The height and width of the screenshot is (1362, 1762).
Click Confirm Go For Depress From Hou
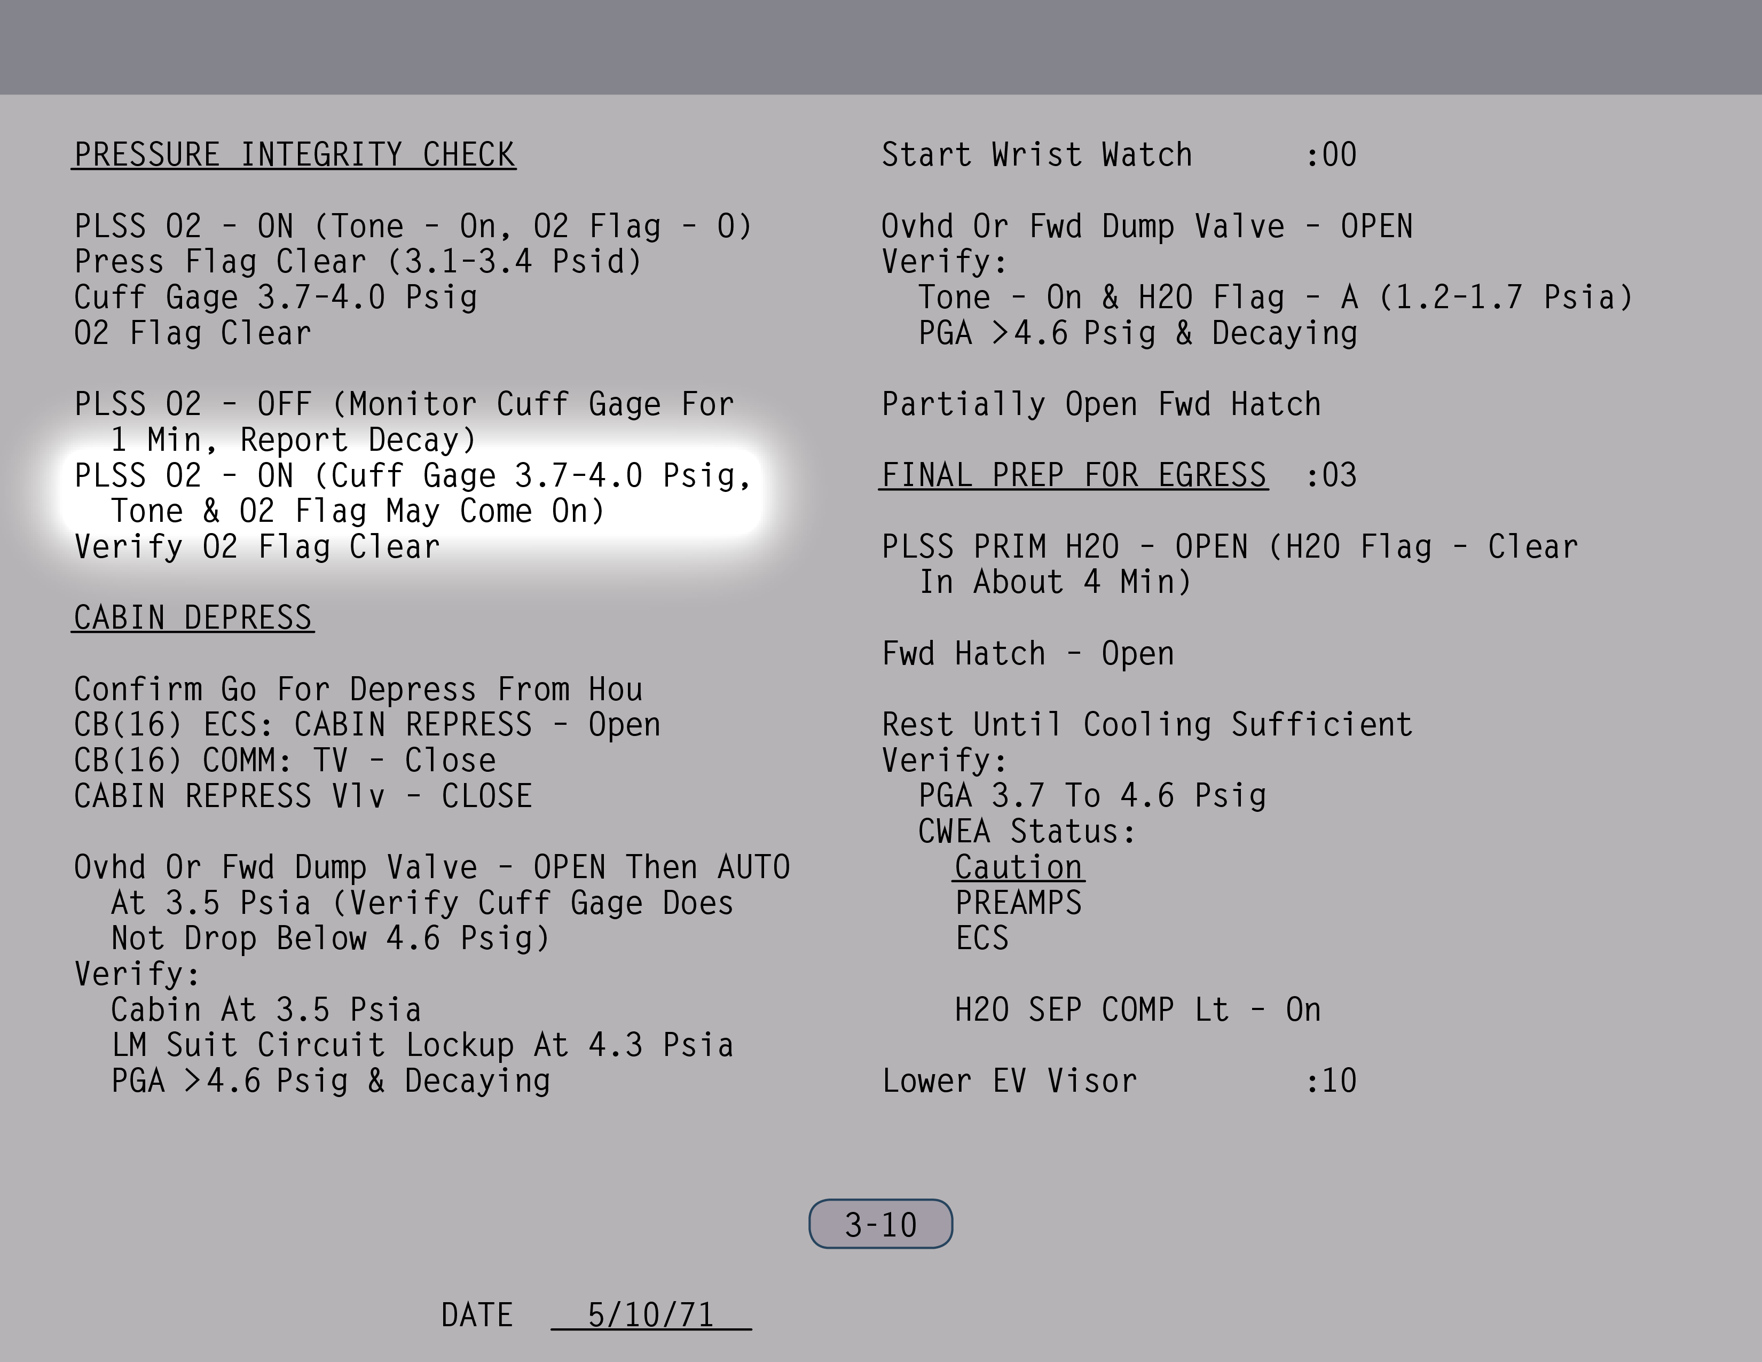[x=358, y=690]
